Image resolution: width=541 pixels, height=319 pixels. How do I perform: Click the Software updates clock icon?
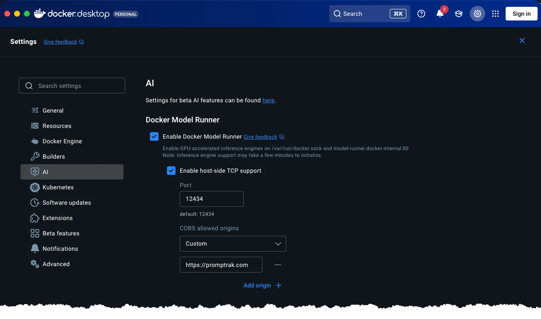(35, 203)
